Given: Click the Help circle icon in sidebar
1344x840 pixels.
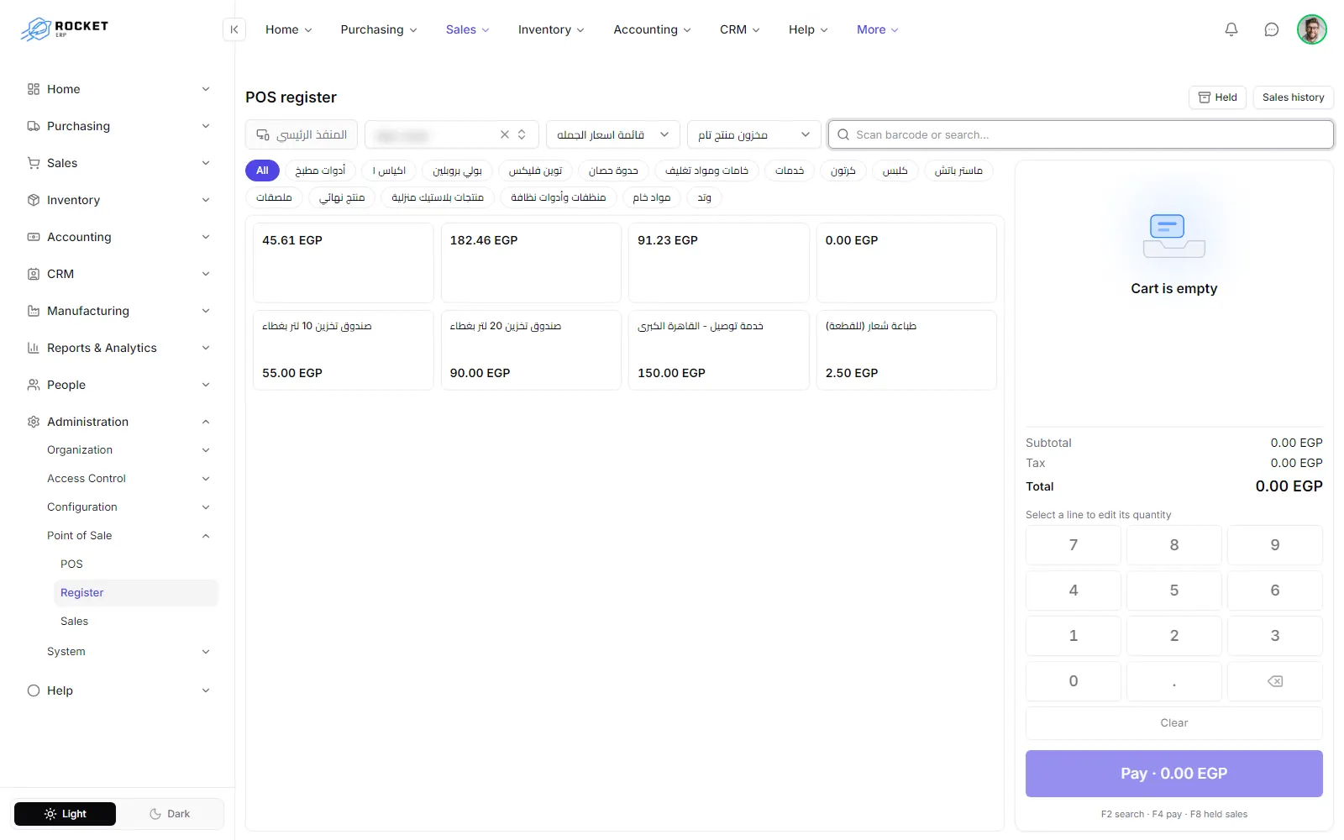Looking at the screenshot, I should point(34,690).
